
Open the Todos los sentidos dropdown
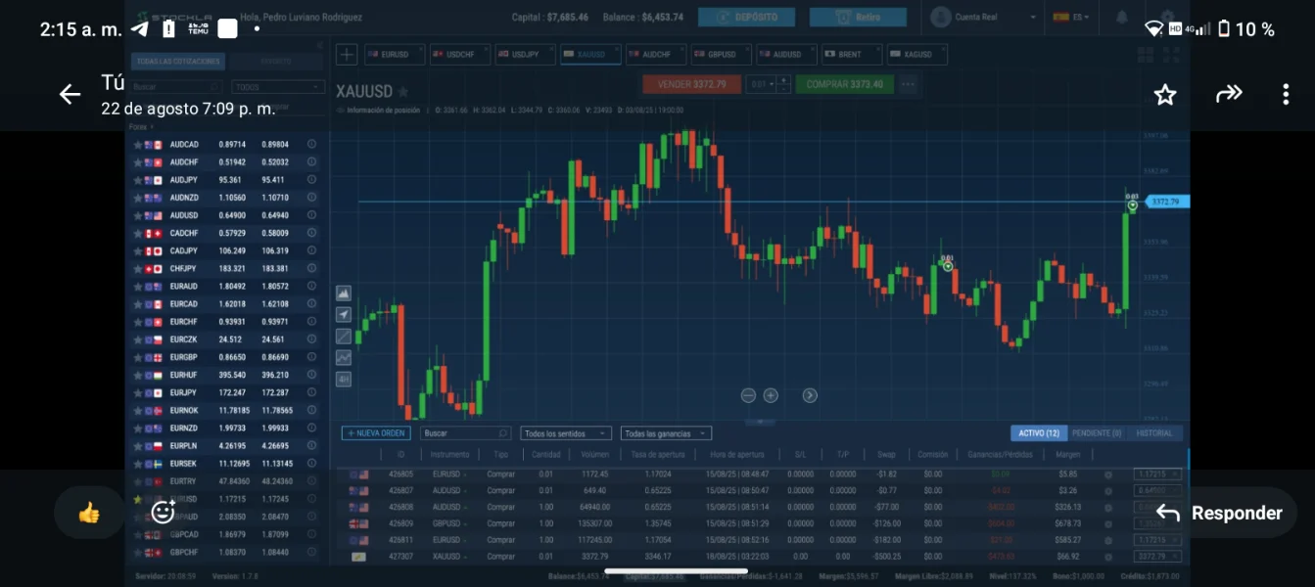pos(566,433)
